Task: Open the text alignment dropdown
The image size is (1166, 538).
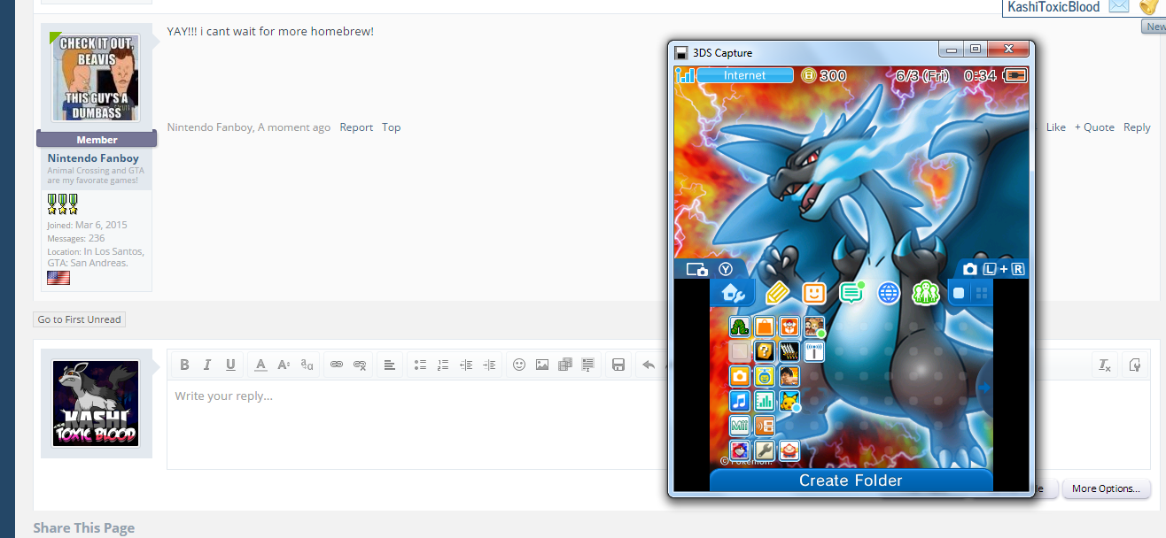Action: pyautogui.click(x=390, y=365)
